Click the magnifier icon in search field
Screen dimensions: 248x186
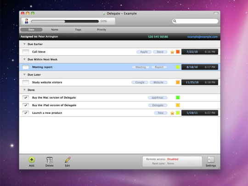tap(175, 21)
